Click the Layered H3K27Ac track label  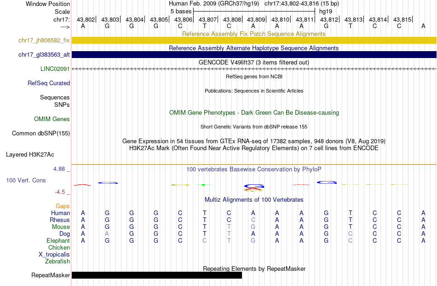[x=30, y=155]
